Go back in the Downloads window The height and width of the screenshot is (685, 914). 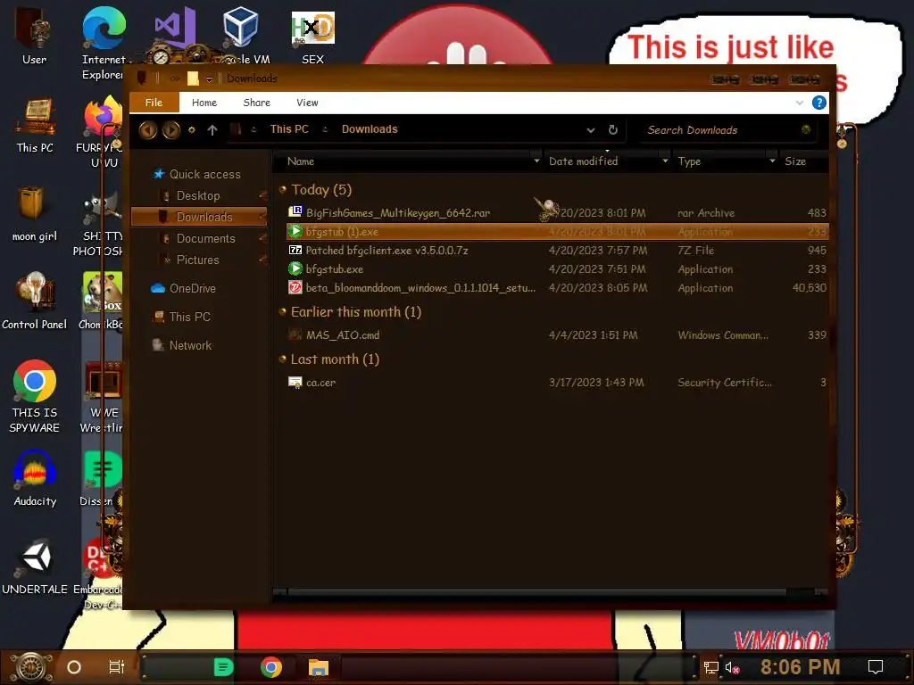[148, 130]
